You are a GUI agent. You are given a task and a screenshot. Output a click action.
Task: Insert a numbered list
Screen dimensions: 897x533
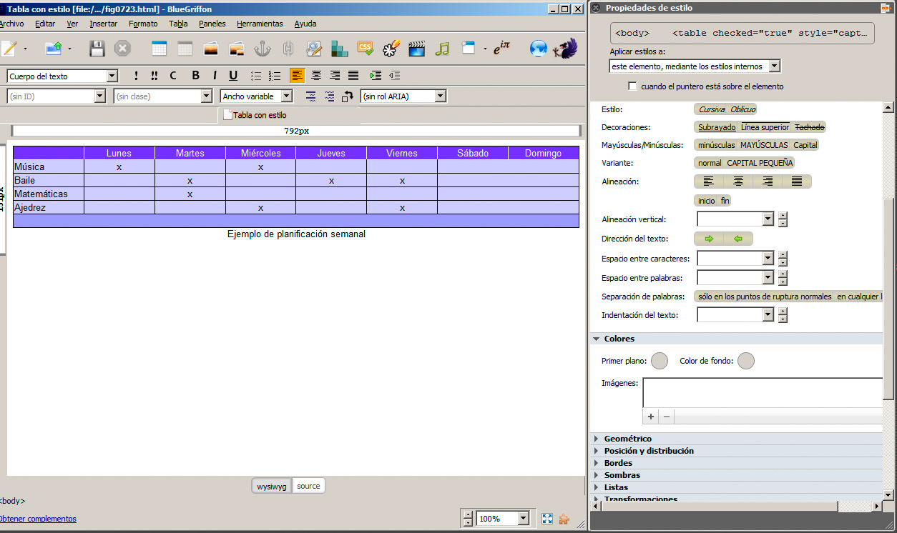275,76
